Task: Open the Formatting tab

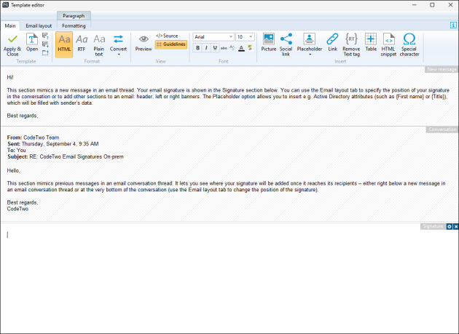Action: (74, 25)
